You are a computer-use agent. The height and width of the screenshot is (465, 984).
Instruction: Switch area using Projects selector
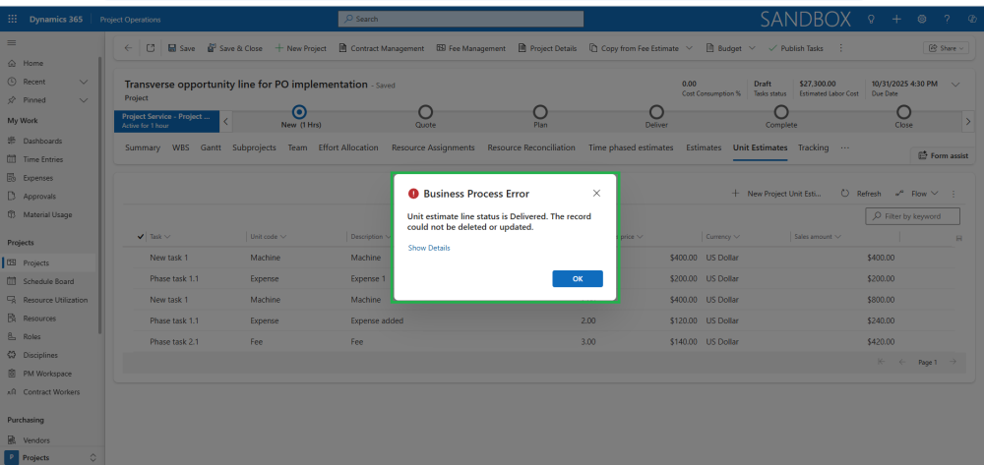[x=51, y=457]
